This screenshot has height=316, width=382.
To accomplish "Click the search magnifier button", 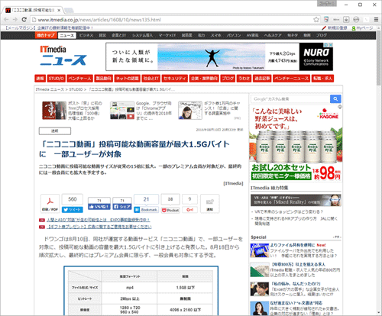I will click(x=335, y=98).
